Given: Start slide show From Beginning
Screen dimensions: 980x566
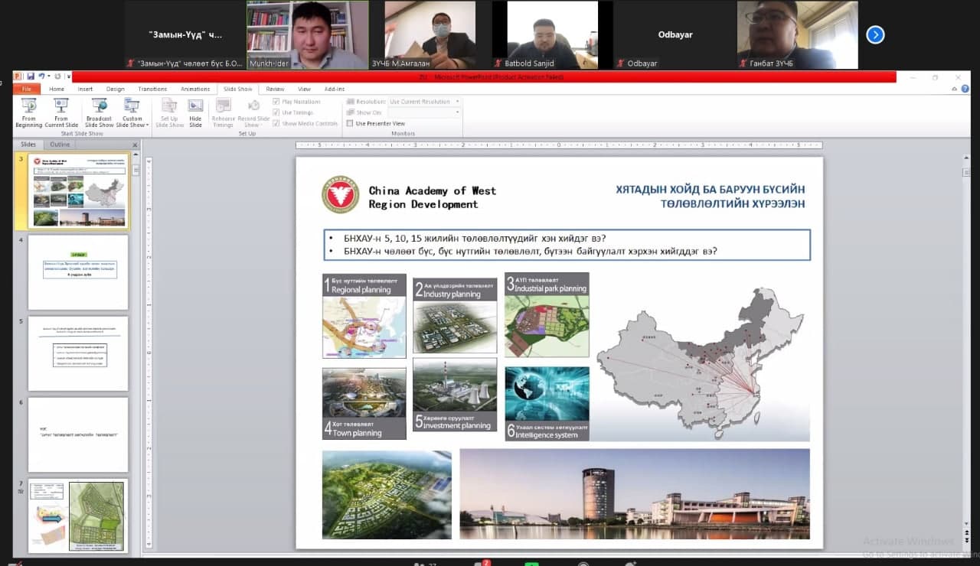Looking at the screenshot, I should point(29,112).
